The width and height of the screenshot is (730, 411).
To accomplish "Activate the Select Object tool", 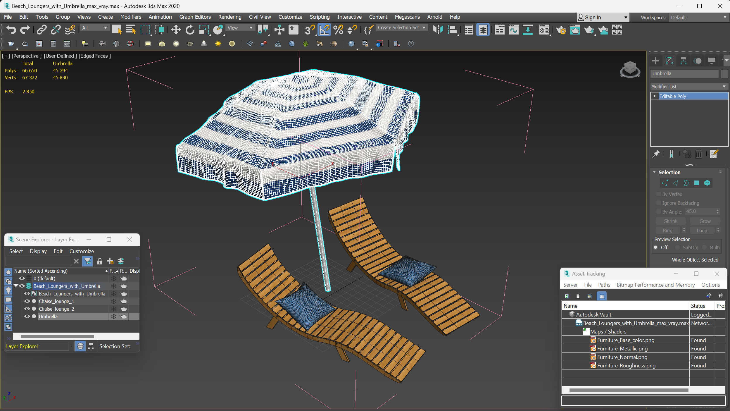I will [117, 30].
